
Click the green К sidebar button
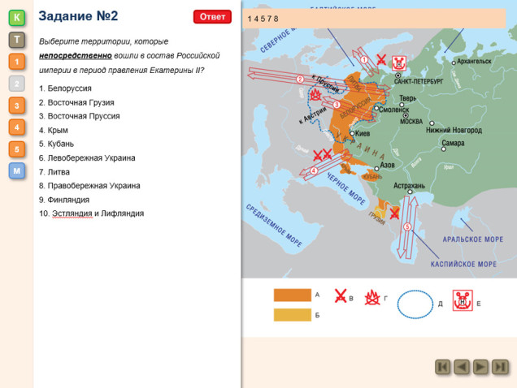click(16, 17)
